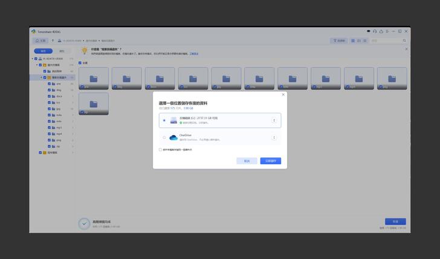
Task: Switch to the grid view icon
Action: [353, 41]
